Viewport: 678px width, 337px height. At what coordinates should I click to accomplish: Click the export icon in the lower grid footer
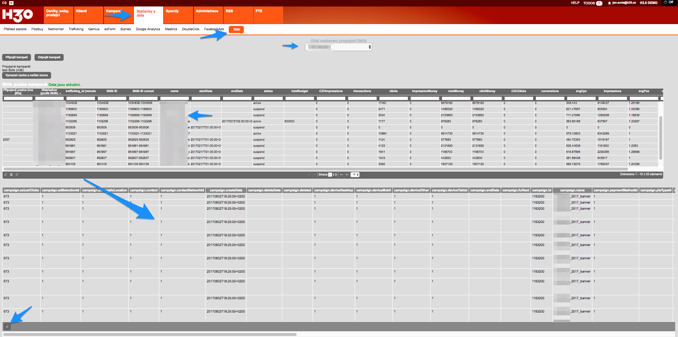(7, 327)
